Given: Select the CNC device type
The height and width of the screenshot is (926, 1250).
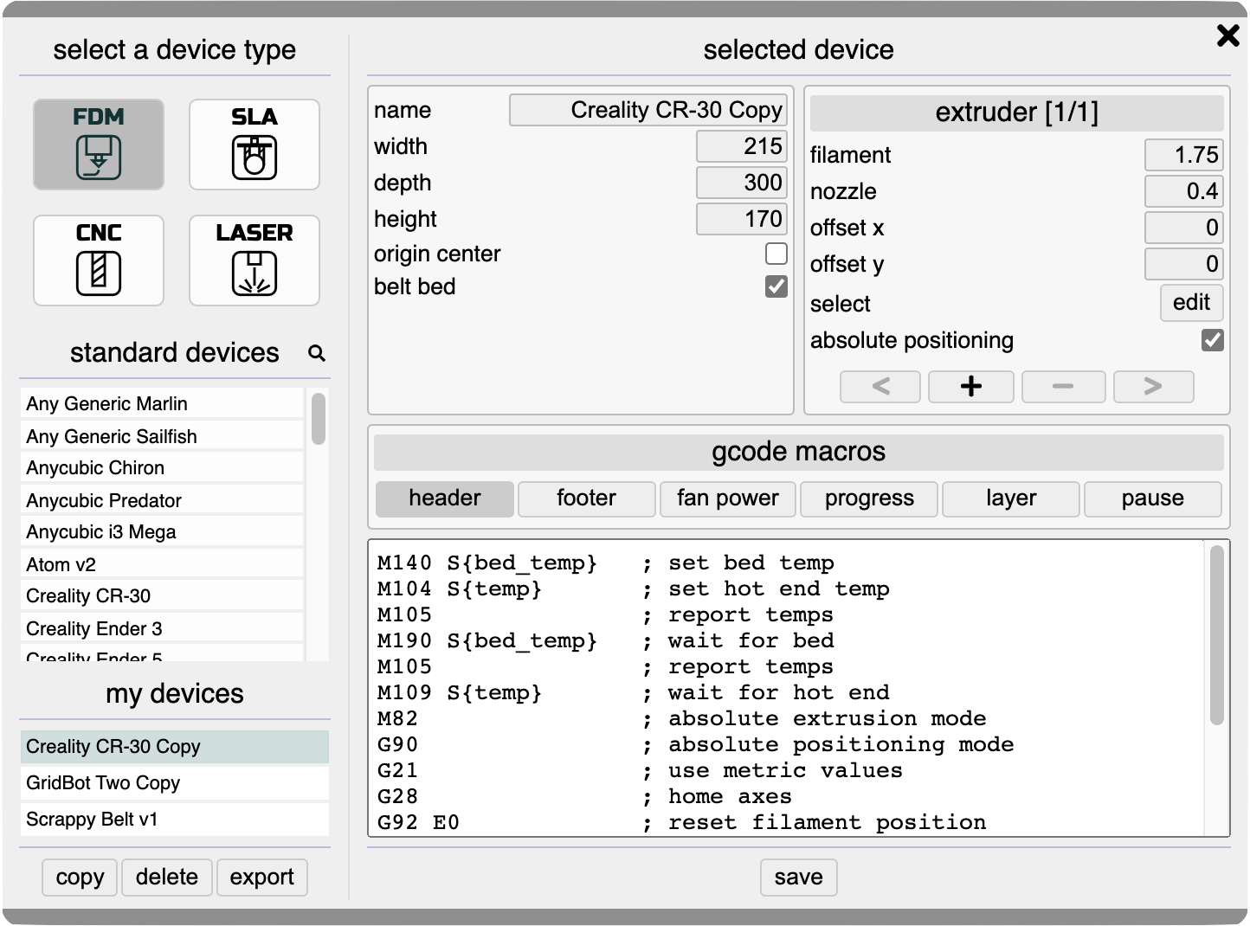Looking at the screenshot, I should click(x=99, y=260).
